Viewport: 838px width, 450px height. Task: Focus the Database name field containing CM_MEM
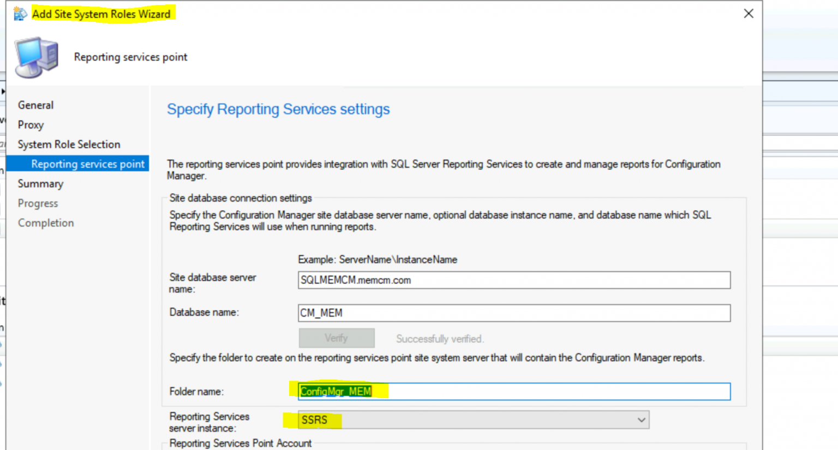tap(514, 313)
